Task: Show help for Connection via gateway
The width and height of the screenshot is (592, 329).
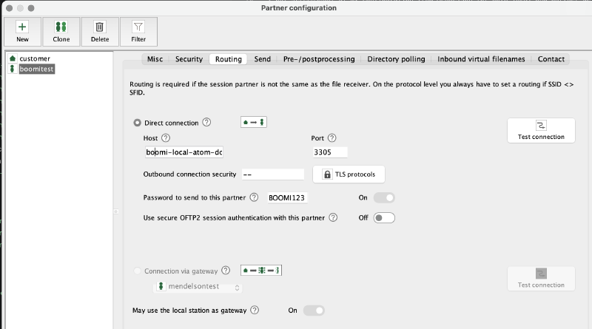Action: [x=226, y=270]
